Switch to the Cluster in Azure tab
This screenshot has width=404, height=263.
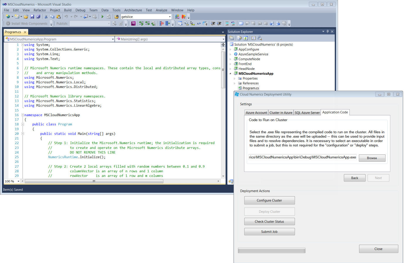coord(281,113)
